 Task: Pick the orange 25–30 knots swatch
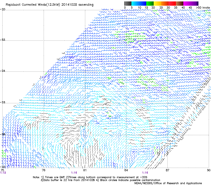[165, 3]
